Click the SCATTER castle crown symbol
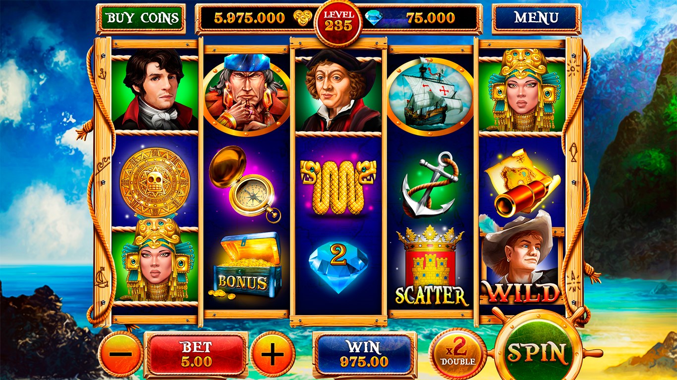 431,266
